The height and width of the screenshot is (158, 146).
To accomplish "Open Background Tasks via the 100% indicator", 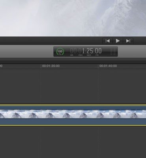I will pos(60,52).
